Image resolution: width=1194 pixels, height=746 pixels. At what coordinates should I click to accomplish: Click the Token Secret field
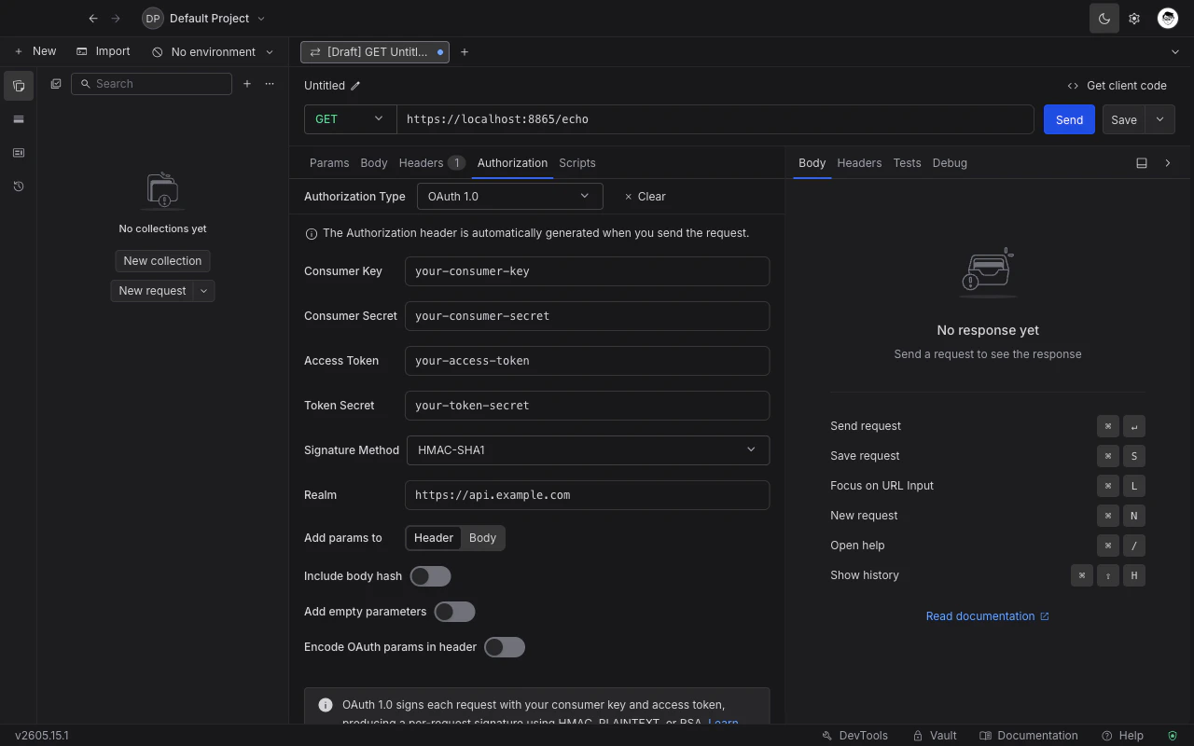coord(588,406)
